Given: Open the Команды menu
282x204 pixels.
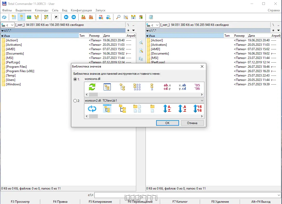Looking at the screenshot, I should (42, 10).
